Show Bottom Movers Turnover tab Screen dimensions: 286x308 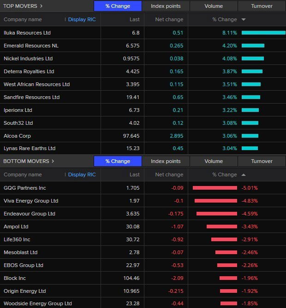[x=262, y=161]
